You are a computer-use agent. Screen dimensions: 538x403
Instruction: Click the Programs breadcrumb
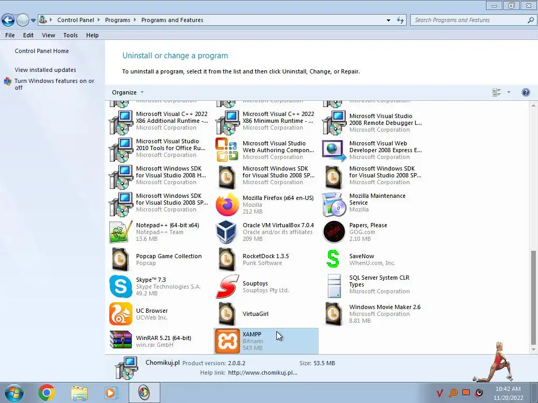point(117,20)
